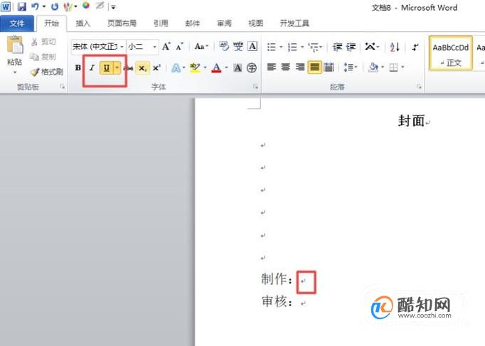Toggle Subscript formatting
This screenshot has height=346, width=485.
click(x=142, y=68)
